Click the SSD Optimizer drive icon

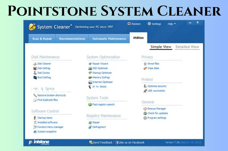pos(90,68)
